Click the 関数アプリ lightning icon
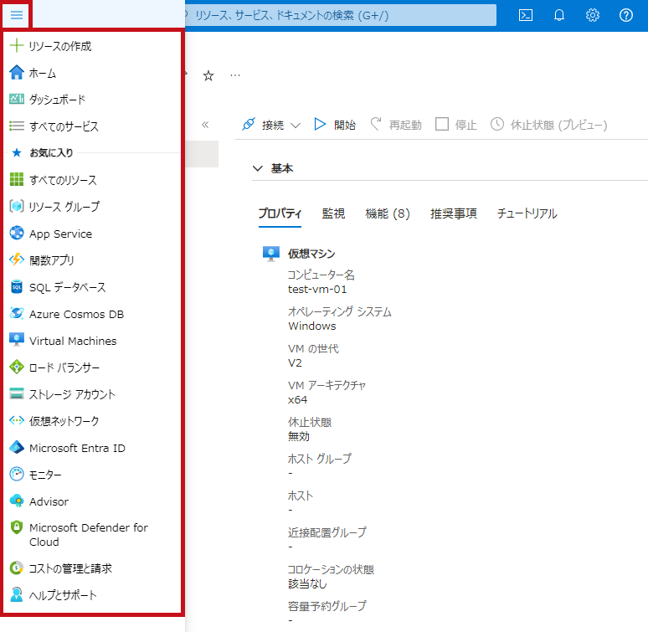Image resolution: width=648 pixels, height=632 pixels. [17, 259]
